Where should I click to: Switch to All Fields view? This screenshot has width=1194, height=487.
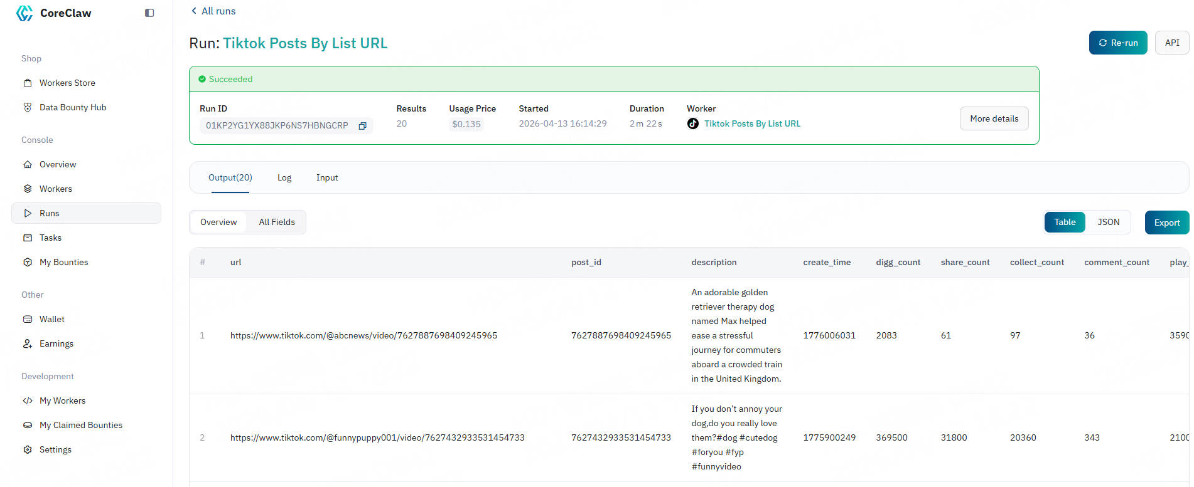click(x=277, y=223)
